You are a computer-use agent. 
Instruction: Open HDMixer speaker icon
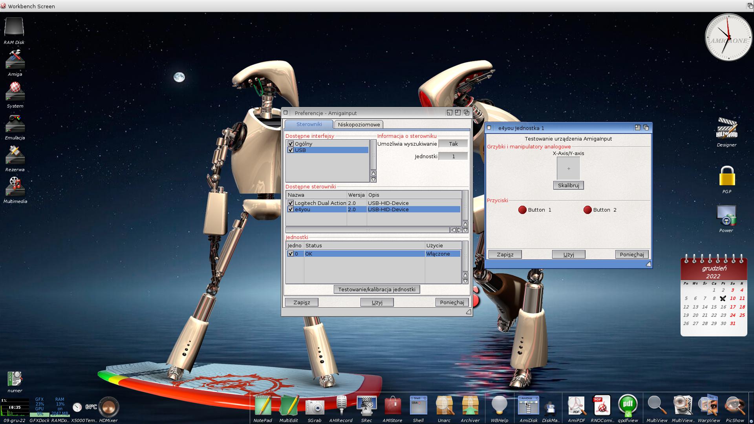click(108, 407)
